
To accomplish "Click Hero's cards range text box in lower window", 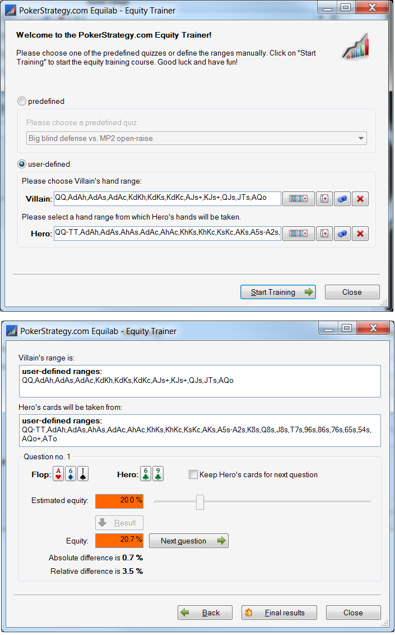I will 199,431.
